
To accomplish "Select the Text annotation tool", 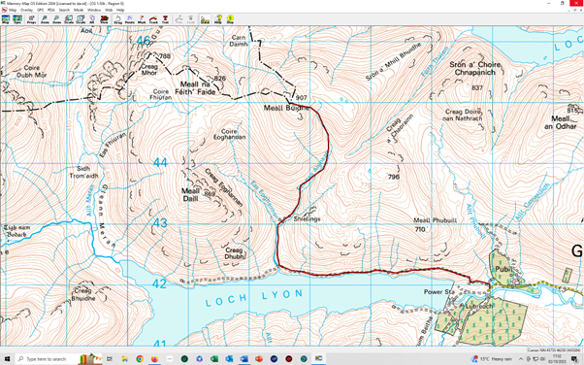I will click(x=165, y=19).
